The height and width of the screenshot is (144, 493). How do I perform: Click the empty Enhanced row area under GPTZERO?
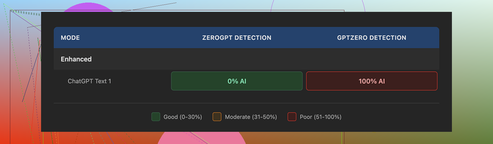click(372, 59)
